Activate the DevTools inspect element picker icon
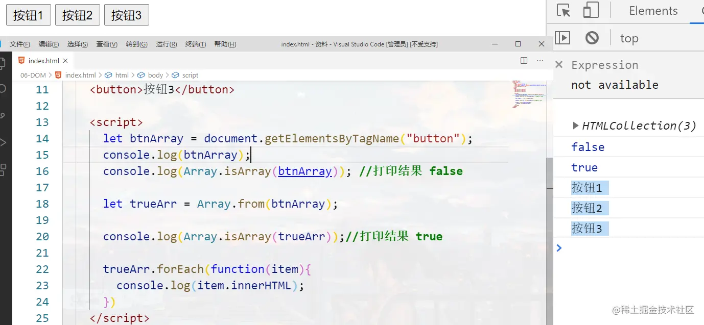The width and height of the screenshot is (704, 325). 564,11
